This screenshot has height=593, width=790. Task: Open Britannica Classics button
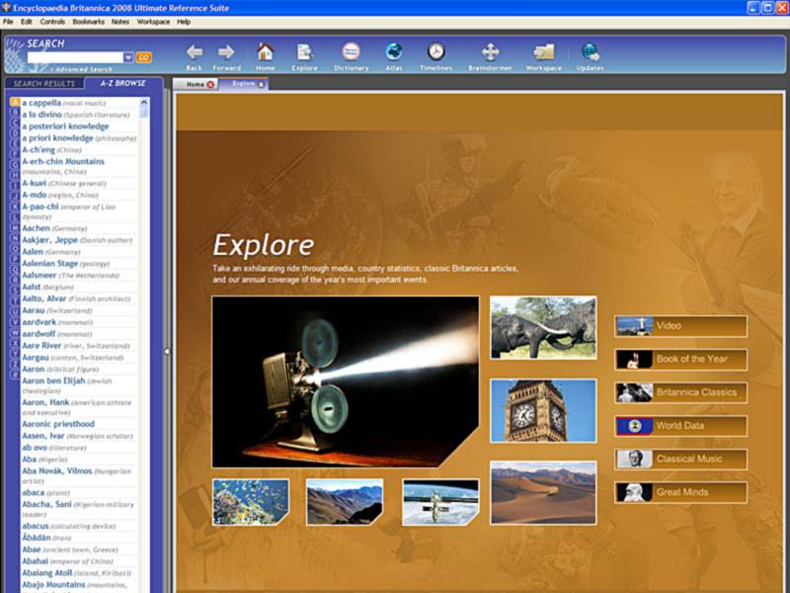coord(680,392)
